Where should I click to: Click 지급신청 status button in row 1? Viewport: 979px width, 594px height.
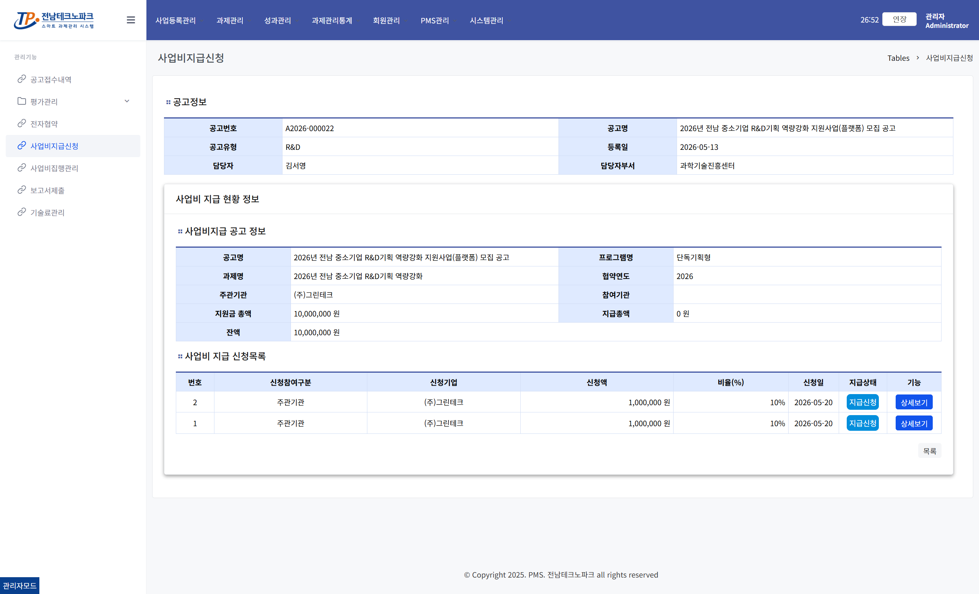pyautogui.click(x=862, y=423)
